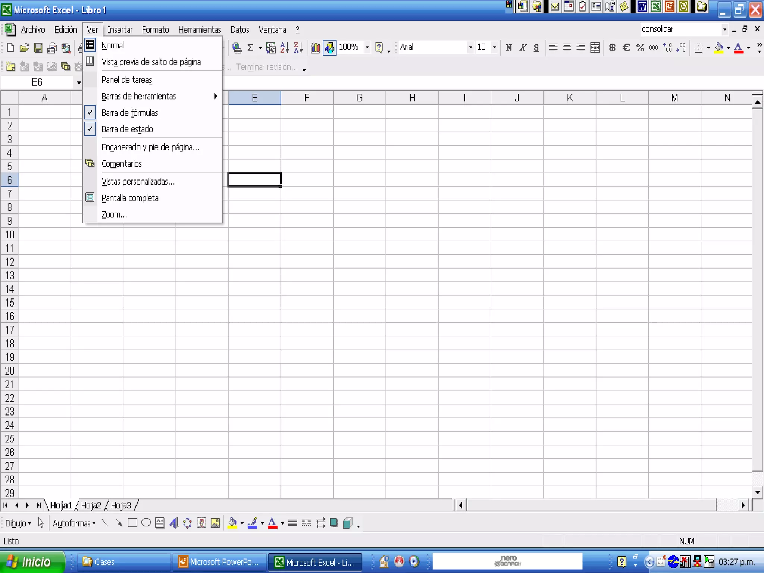The height and width of the screenshot is (573, 764).
Task: Toggle Barra de estado checkmark
Action: [x=127, y=129]
